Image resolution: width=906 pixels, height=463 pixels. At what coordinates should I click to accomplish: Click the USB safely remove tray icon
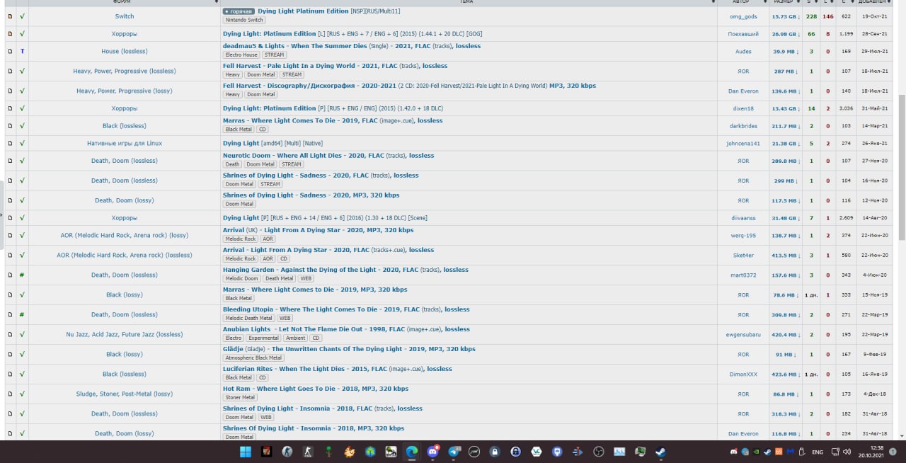[802, 452]
